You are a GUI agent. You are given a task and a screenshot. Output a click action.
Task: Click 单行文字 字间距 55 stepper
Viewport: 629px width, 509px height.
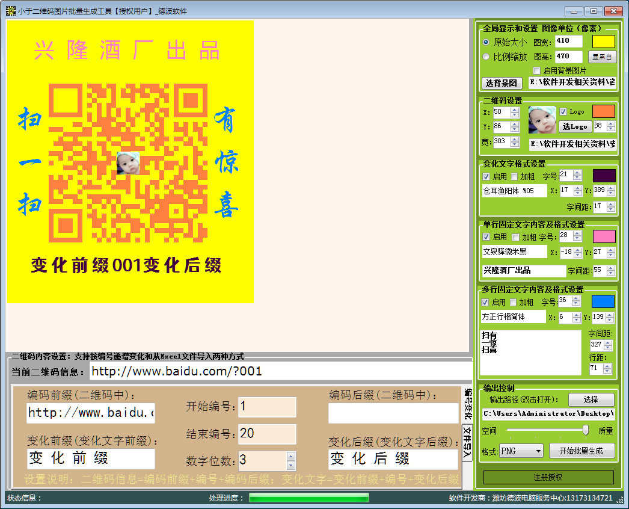pyautogui.click(x=611, y=271)
